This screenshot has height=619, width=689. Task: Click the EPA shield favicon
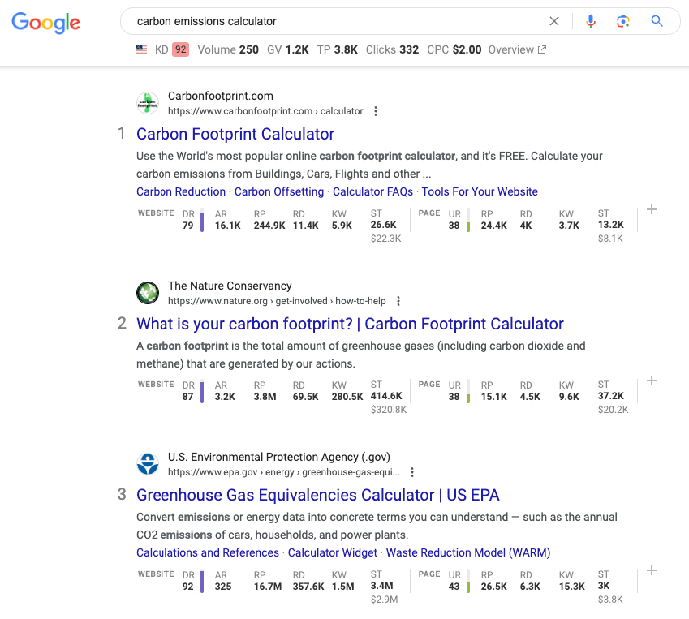147,464
